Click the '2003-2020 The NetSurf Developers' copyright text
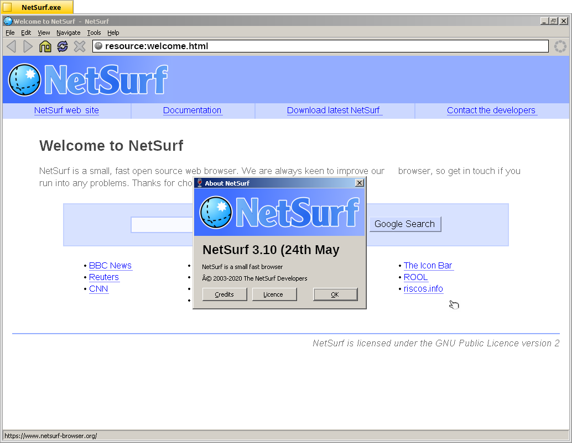 click(260, 278)
